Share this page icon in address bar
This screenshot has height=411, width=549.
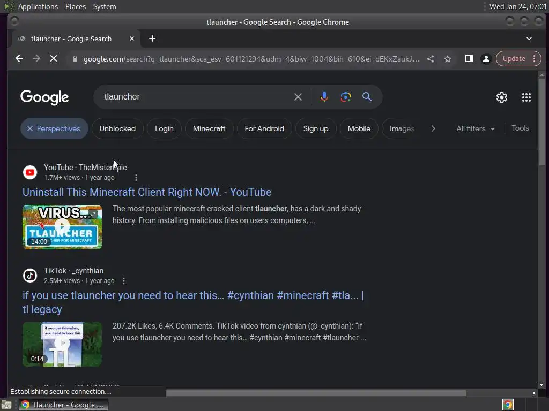[x=431, y=59]
